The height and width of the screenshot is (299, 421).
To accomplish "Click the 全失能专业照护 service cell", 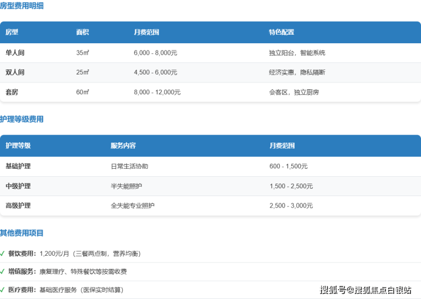I will [x=133, y=206].
